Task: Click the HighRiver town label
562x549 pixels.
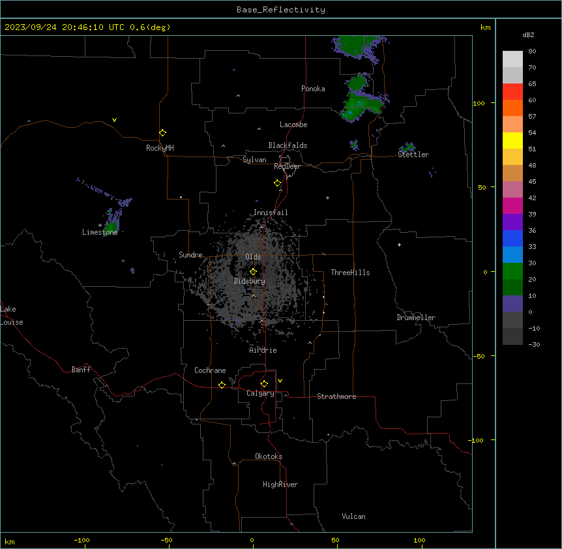Action: (x=280, y=484)
